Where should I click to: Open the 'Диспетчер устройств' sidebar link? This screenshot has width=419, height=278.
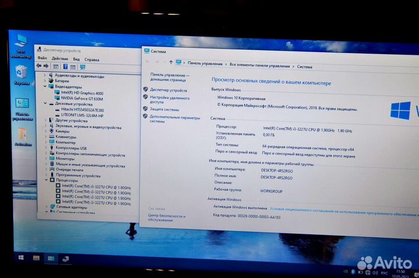click(x=168, y=90)
